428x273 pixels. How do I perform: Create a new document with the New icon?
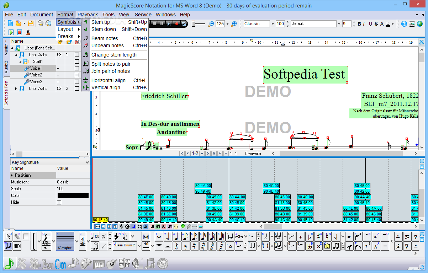pos(10,23)
